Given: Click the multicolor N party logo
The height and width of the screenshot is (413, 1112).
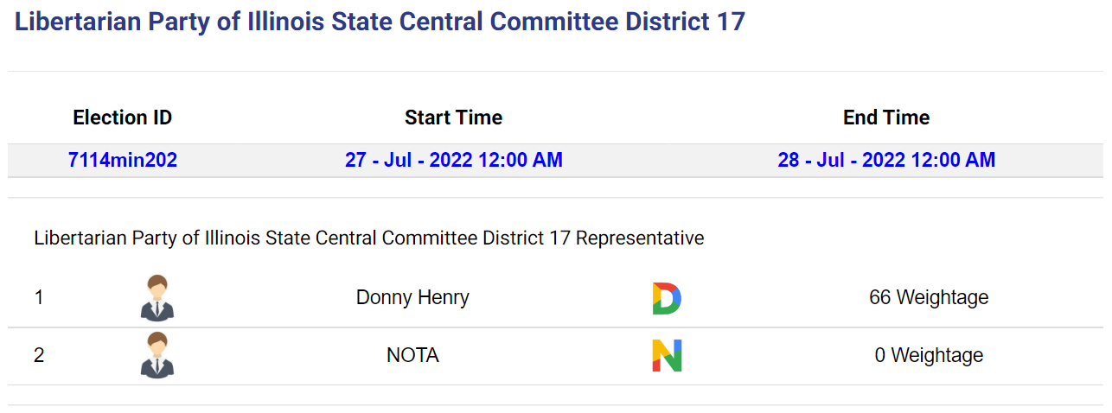Looking at the screenshot, I should pyautogui.click(x=667, y=355).
